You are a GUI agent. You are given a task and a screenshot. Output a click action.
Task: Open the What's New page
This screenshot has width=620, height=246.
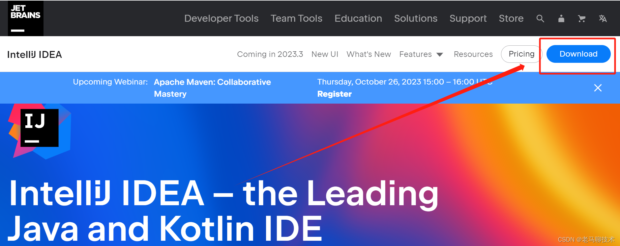pyautogui.click(x=369, y=54)
